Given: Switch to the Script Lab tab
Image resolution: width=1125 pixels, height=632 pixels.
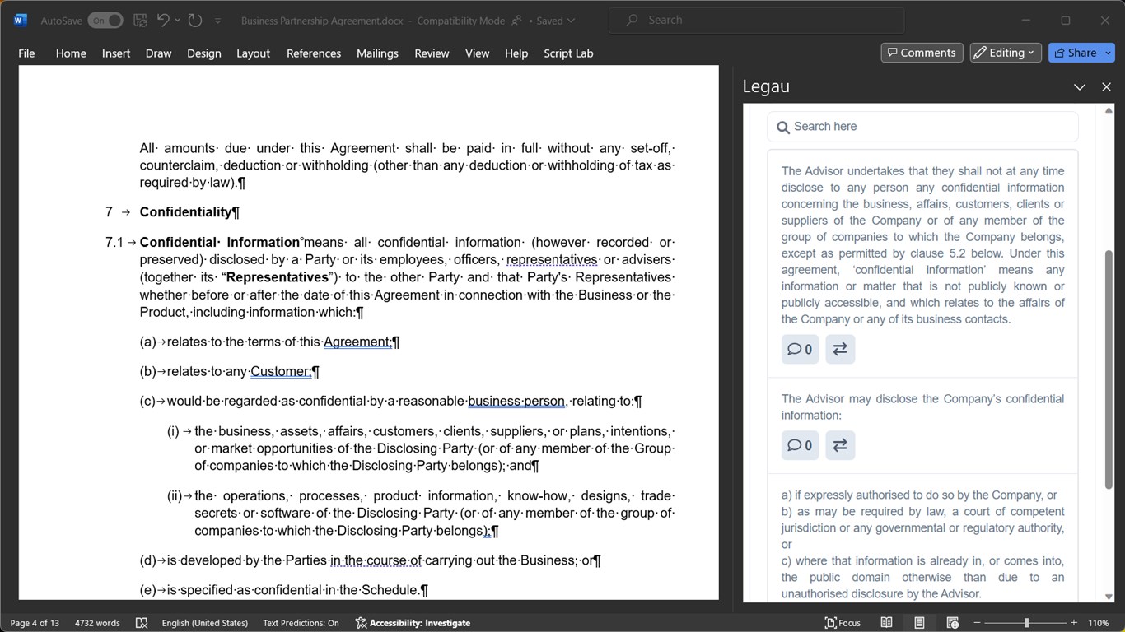Looking at the screenshot, I should 568,53.
